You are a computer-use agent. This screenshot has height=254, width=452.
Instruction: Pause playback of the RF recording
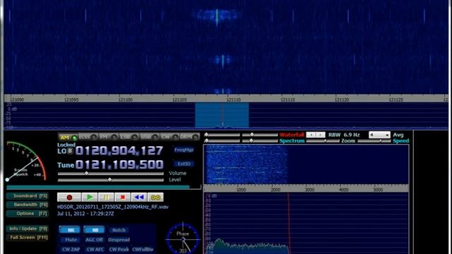pos(106,198)
